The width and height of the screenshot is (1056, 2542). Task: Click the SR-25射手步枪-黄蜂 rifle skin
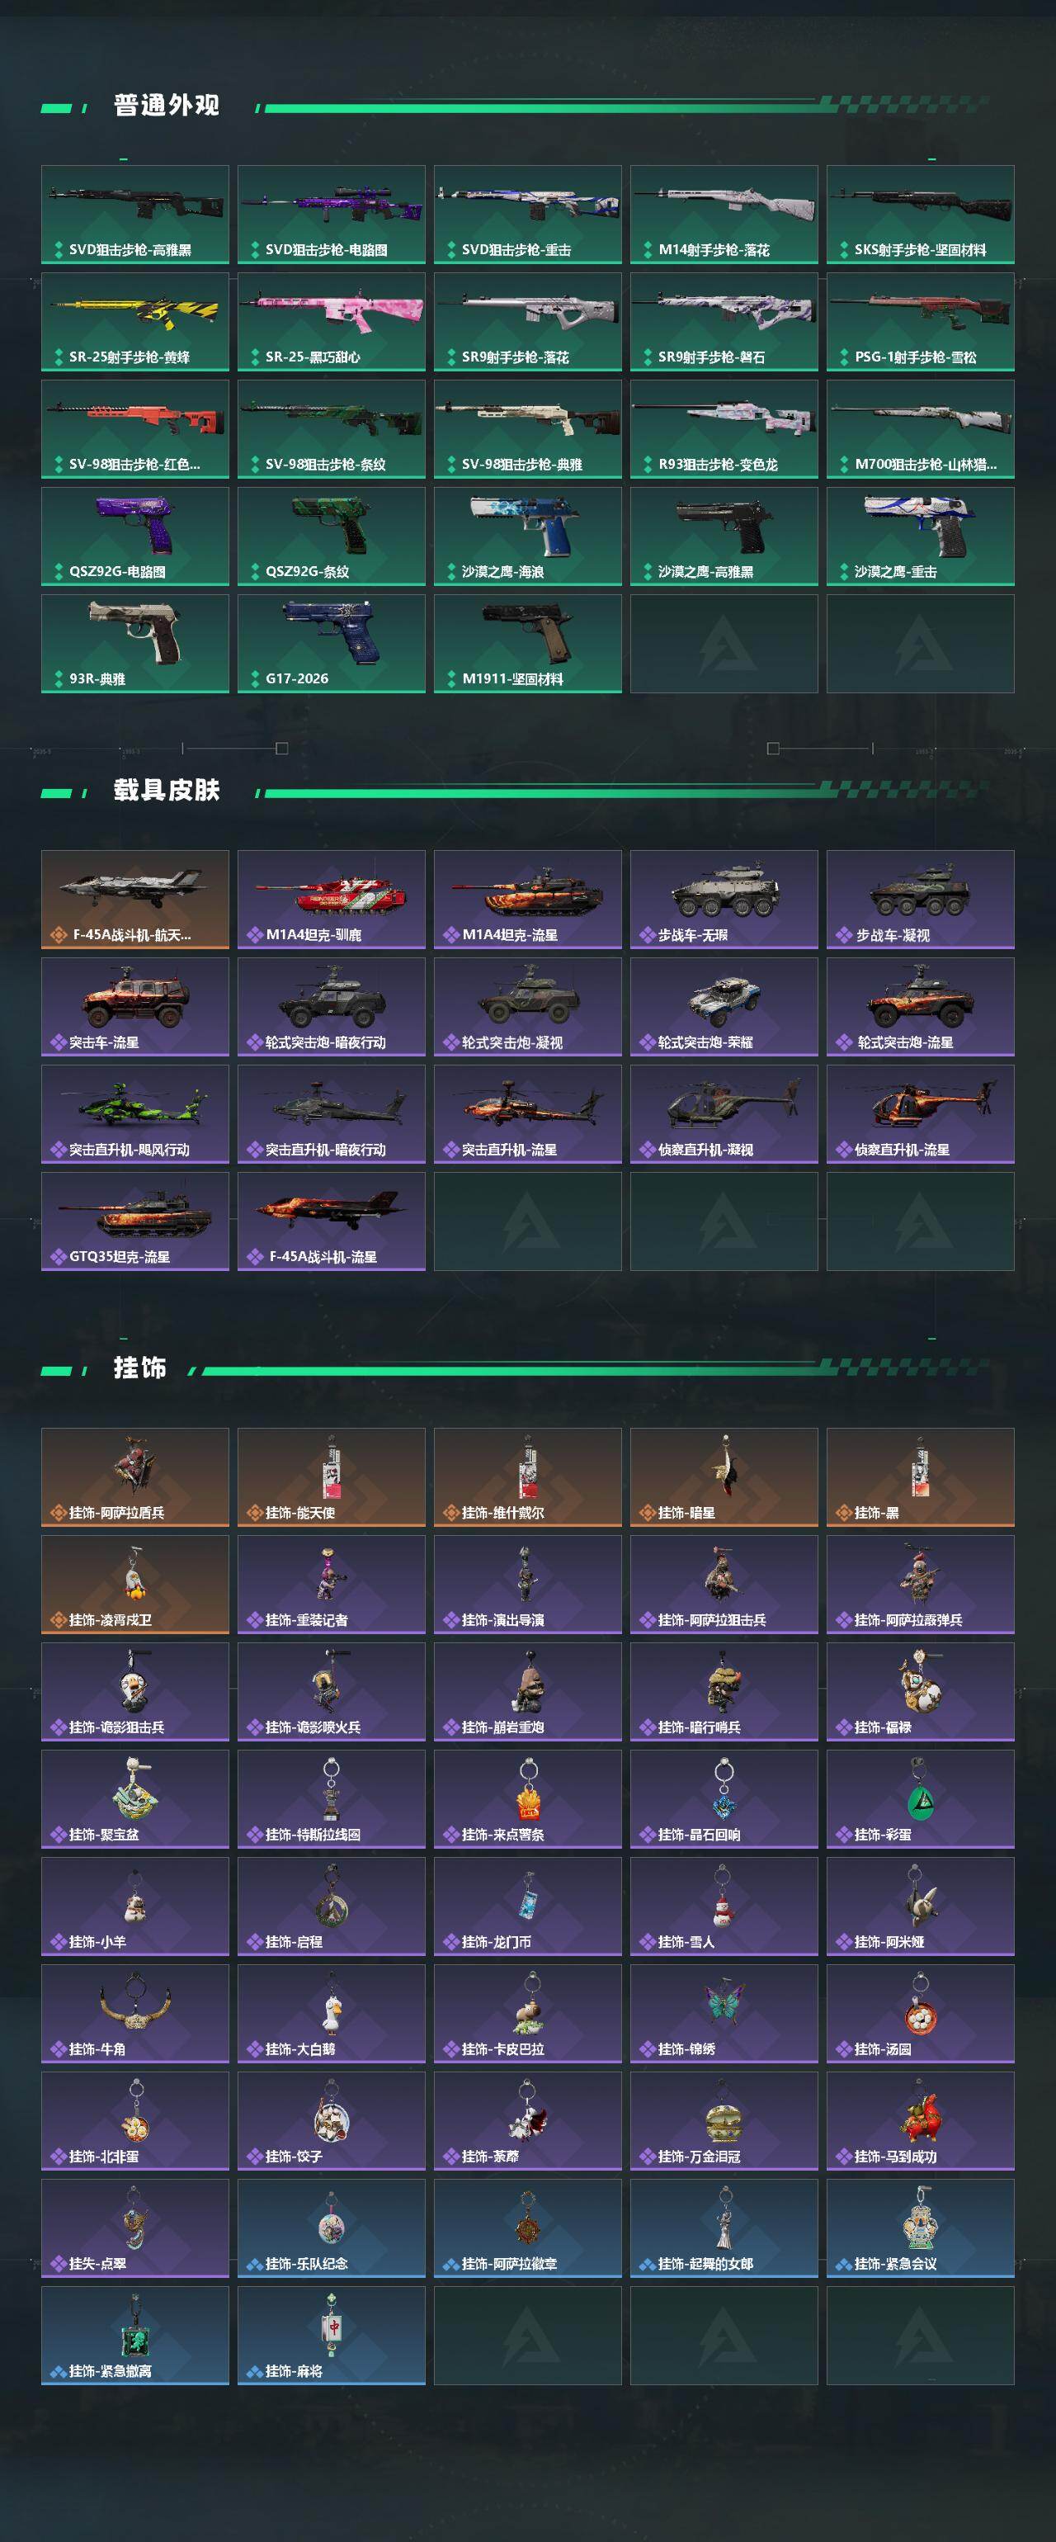point(135,322)
